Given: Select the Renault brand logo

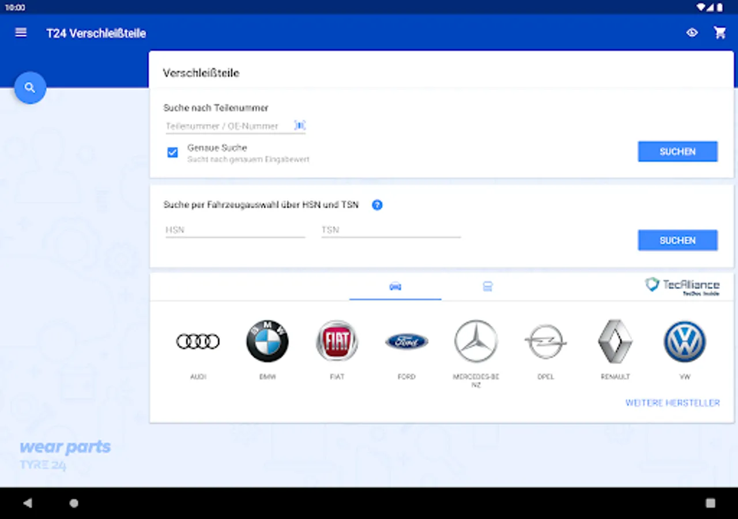Looking at the screenshot, I should click(615, 341).
